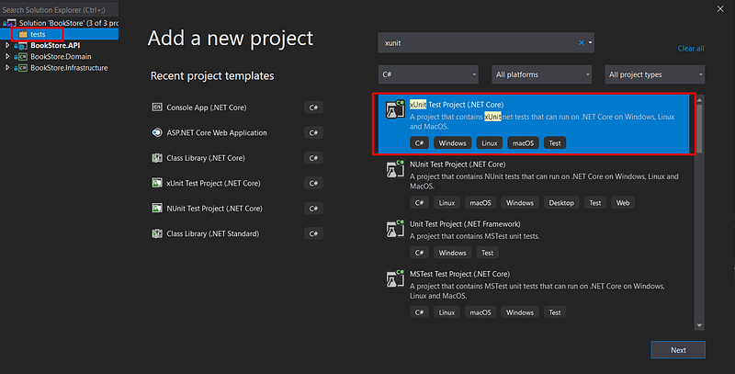Click the xunit template search field

coord(478,42)
